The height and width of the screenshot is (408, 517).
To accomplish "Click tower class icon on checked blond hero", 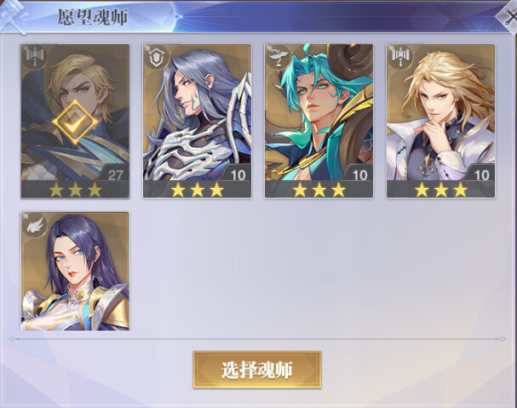I will [34, 56].
